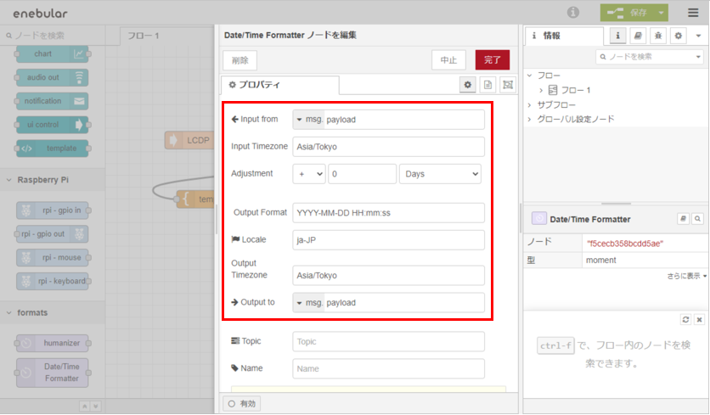
Task: Open the hamburger main menu
Action: click(693, 13)
